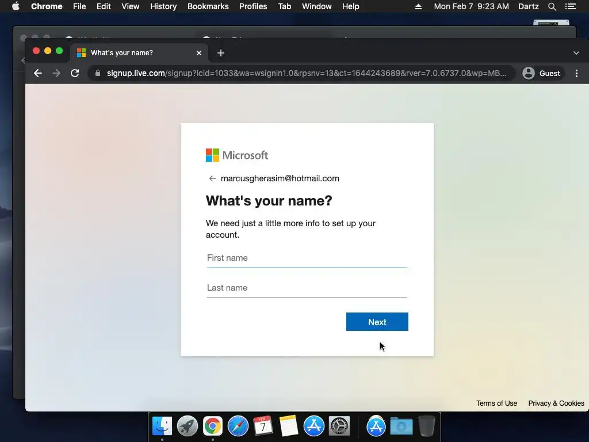The height and width of the screenshot is (442, 589).
Task: Open the Profiles menu
Action: 253,6
